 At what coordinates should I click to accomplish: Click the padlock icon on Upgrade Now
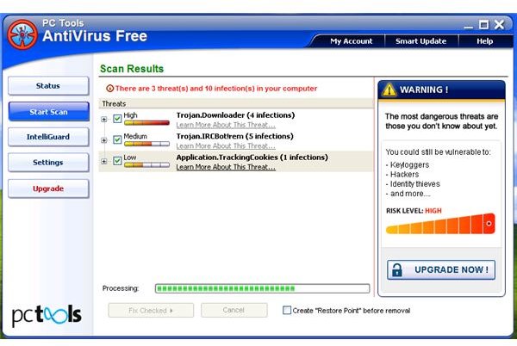point(397,269)
